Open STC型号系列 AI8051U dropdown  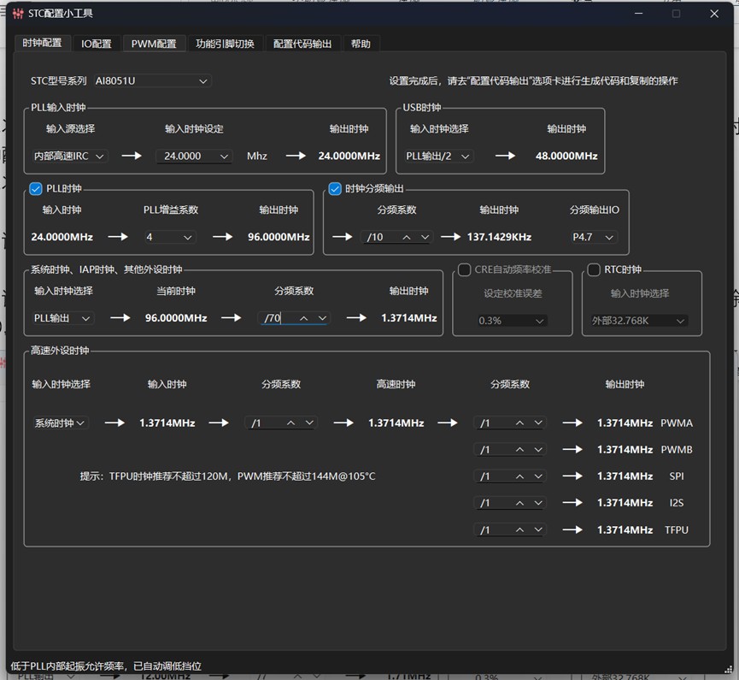click(x=152, y=80)
